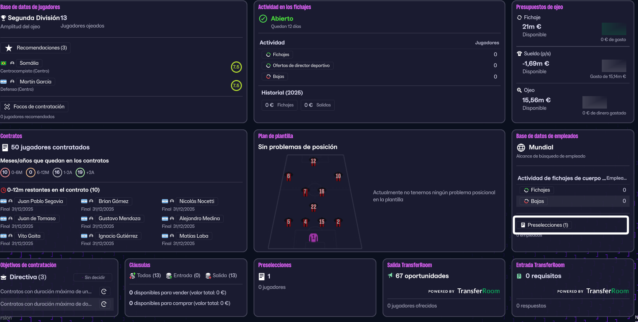Open the Focos de contratación button
This screenshot has width=638, height=322.
point(34,107)
